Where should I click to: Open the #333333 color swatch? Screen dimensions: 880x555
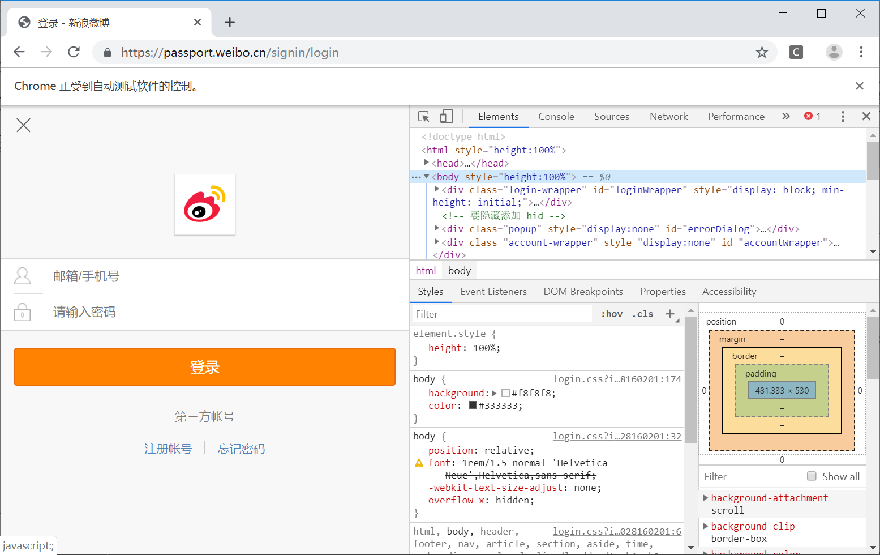point(473,405)
